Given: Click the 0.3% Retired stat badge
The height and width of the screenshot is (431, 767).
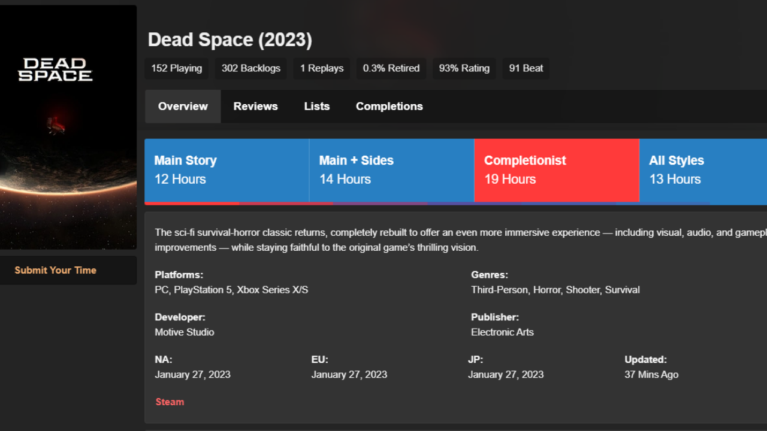Looking at the screenshot, I should [391, 68].
